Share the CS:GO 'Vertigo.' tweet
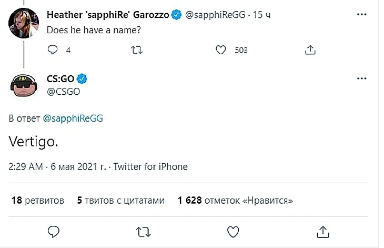 (324, 231)
